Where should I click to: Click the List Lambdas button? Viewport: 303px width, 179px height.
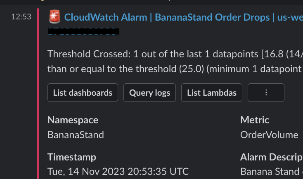tap(212, 92)
